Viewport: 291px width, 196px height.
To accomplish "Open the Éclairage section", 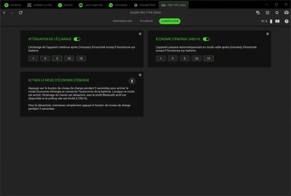I will coord(146,21).
